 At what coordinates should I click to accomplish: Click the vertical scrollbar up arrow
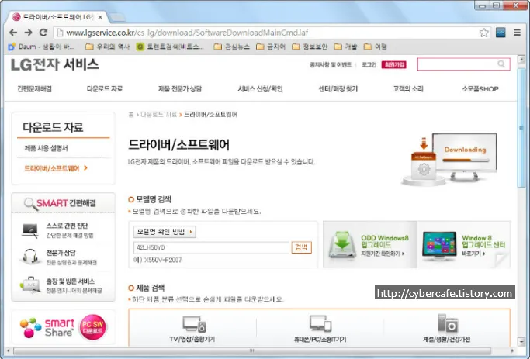[x=521, y=58]
